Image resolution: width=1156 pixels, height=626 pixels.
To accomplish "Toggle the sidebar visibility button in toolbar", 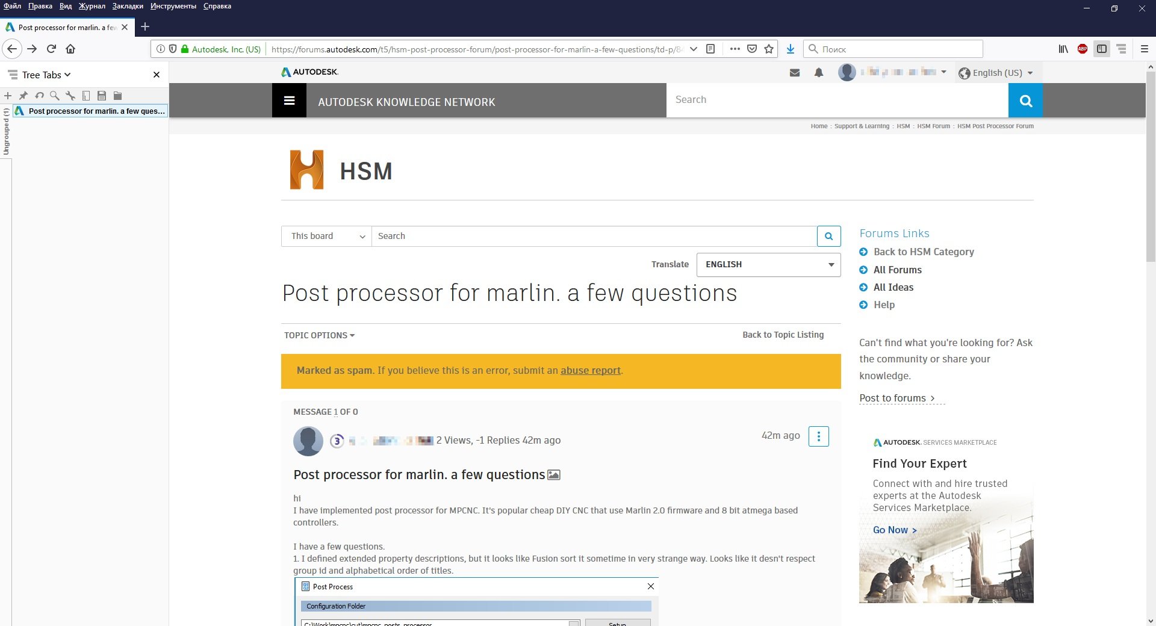I will coord(1102,49).
